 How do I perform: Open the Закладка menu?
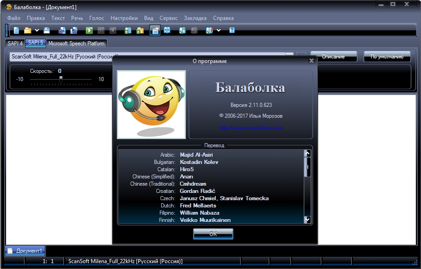[x=195, y=18]
